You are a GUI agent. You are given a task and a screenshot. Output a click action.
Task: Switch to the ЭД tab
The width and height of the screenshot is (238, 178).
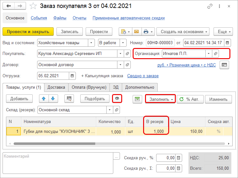(x=116, y=87)
